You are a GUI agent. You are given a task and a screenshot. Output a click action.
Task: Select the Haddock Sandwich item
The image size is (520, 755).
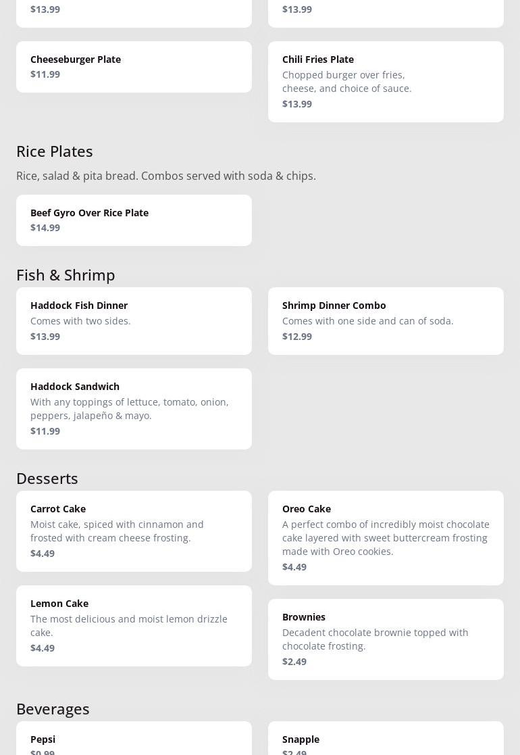[134, 408]
